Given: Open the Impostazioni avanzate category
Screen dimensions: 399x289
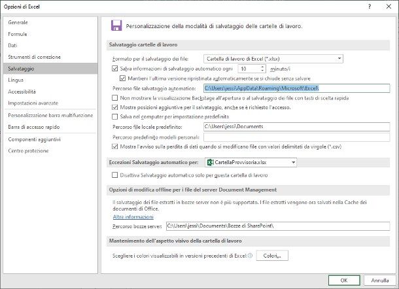Looking at the screenshot, I should click(50, 103).
